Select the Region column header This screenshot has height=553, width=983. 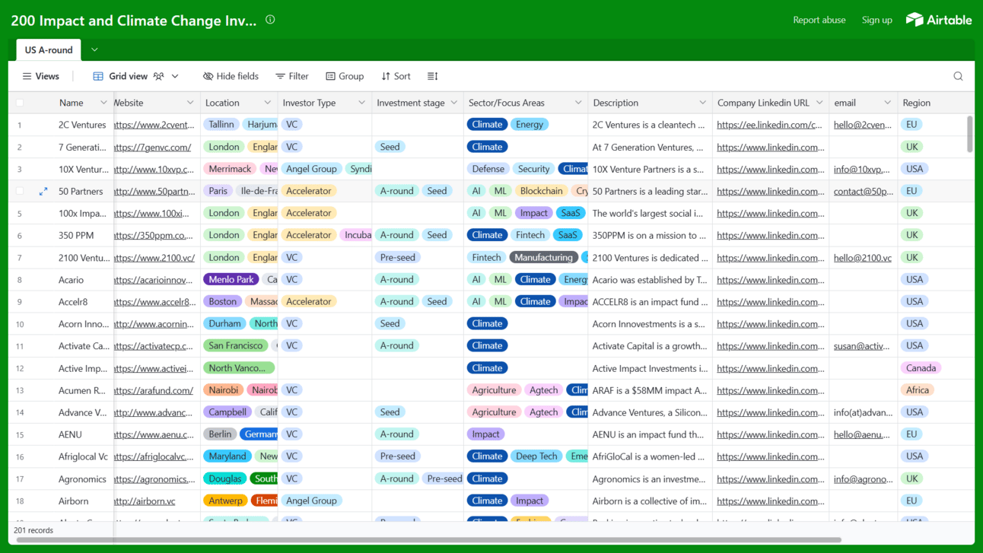point(936,103)
